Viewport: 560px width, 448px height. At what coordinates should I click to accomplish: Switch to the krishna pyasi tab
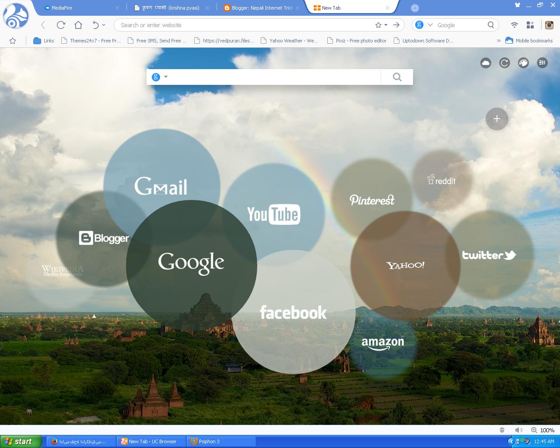171,8
